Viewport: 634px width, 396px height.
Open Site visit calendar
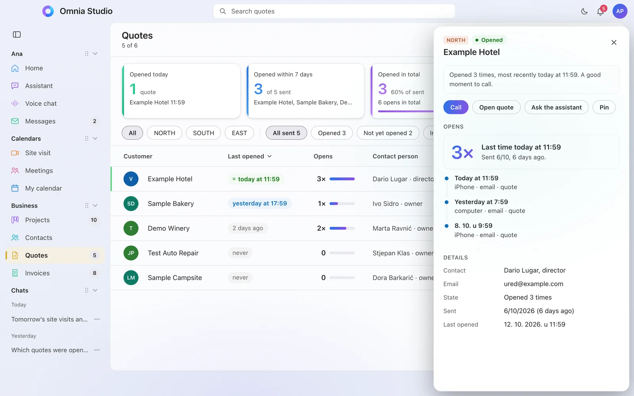pos(55,153)
